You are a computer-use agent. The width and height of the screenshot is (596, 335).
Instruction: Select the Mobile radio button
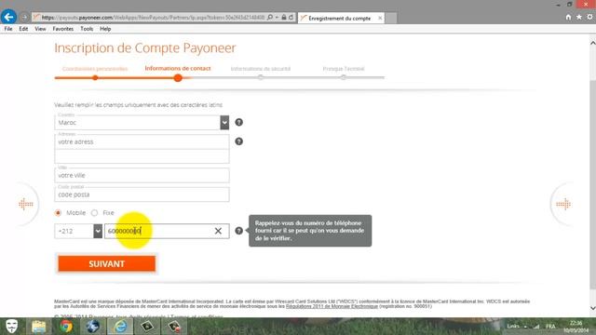[58, 213]
